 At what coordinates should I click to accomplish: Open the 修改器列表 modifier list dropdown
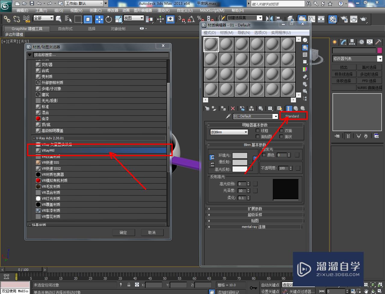[x=357, y=59]
